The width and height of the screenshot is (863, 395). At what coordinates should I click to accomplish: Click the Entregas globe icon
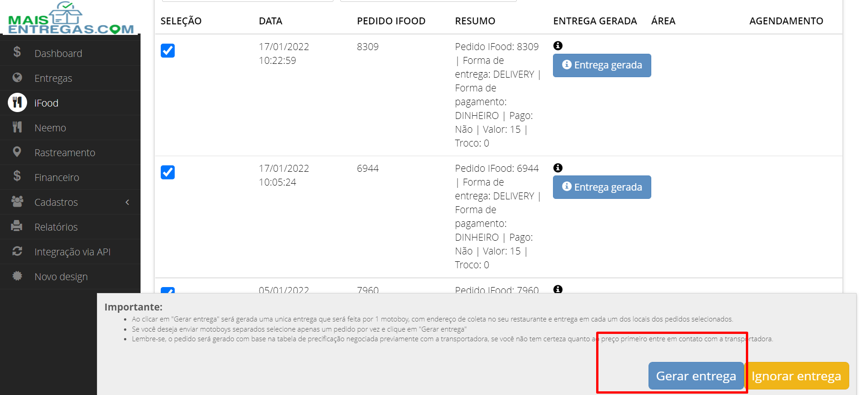17,78
